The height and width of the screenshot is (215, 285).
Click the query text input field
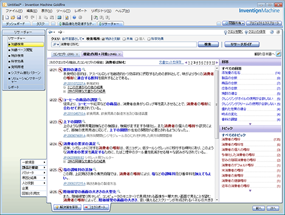(x=128, y=44)
